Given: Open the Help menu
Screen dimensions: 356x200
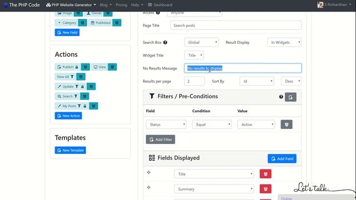Looking at the screenshot, I should 137,5.
